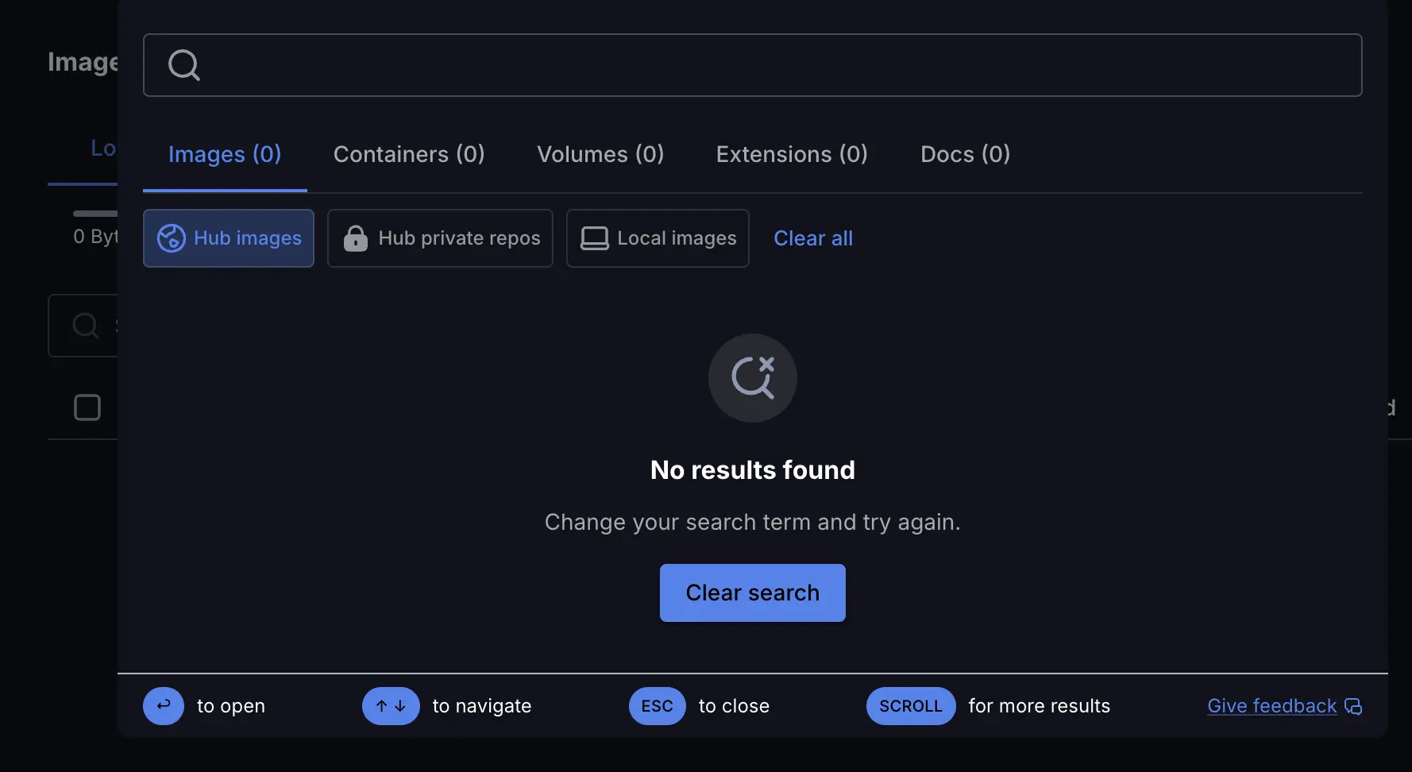Viewport: 1412px width, 772px height.
Task: Open the Extensions search results tab
Action: (x=791, y=154)
